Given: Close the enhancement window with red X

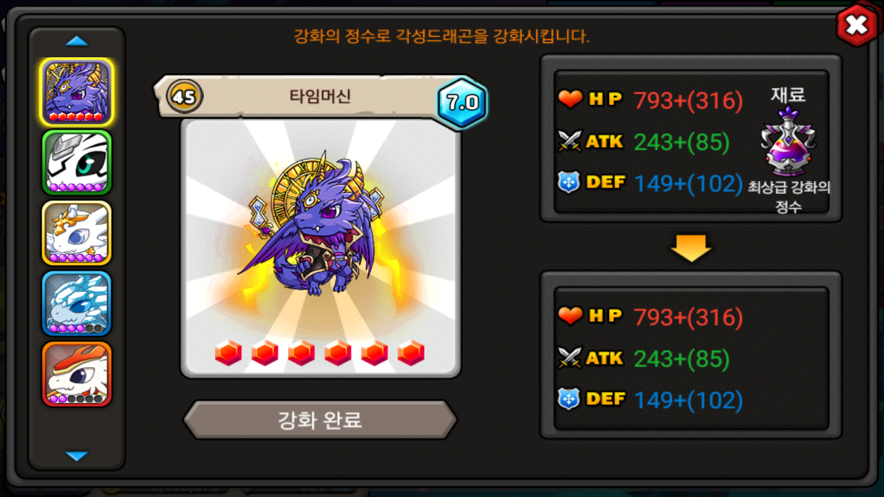Looking at the screenshot, I should click(x=856, y=26).
